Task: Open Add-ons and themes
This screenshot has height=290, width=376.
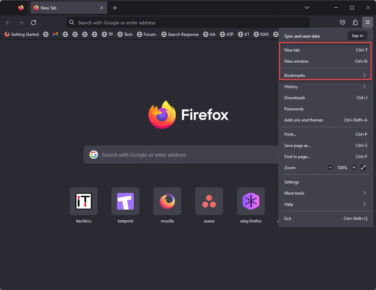Action: pos(325,120)
